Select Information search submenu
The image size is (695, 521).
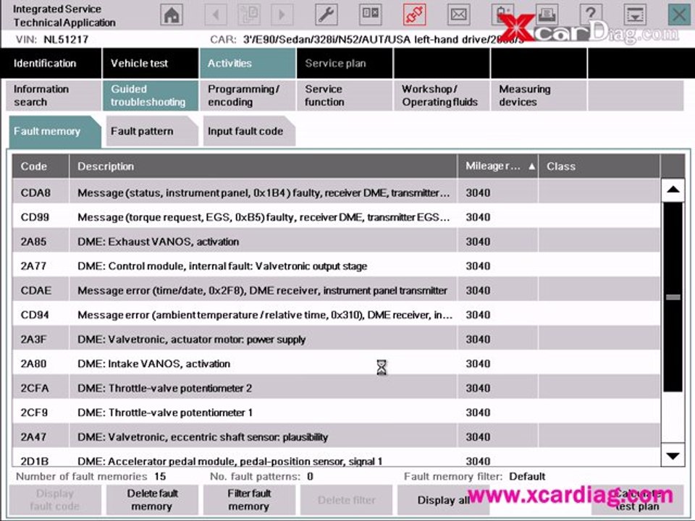click(53, 96)
